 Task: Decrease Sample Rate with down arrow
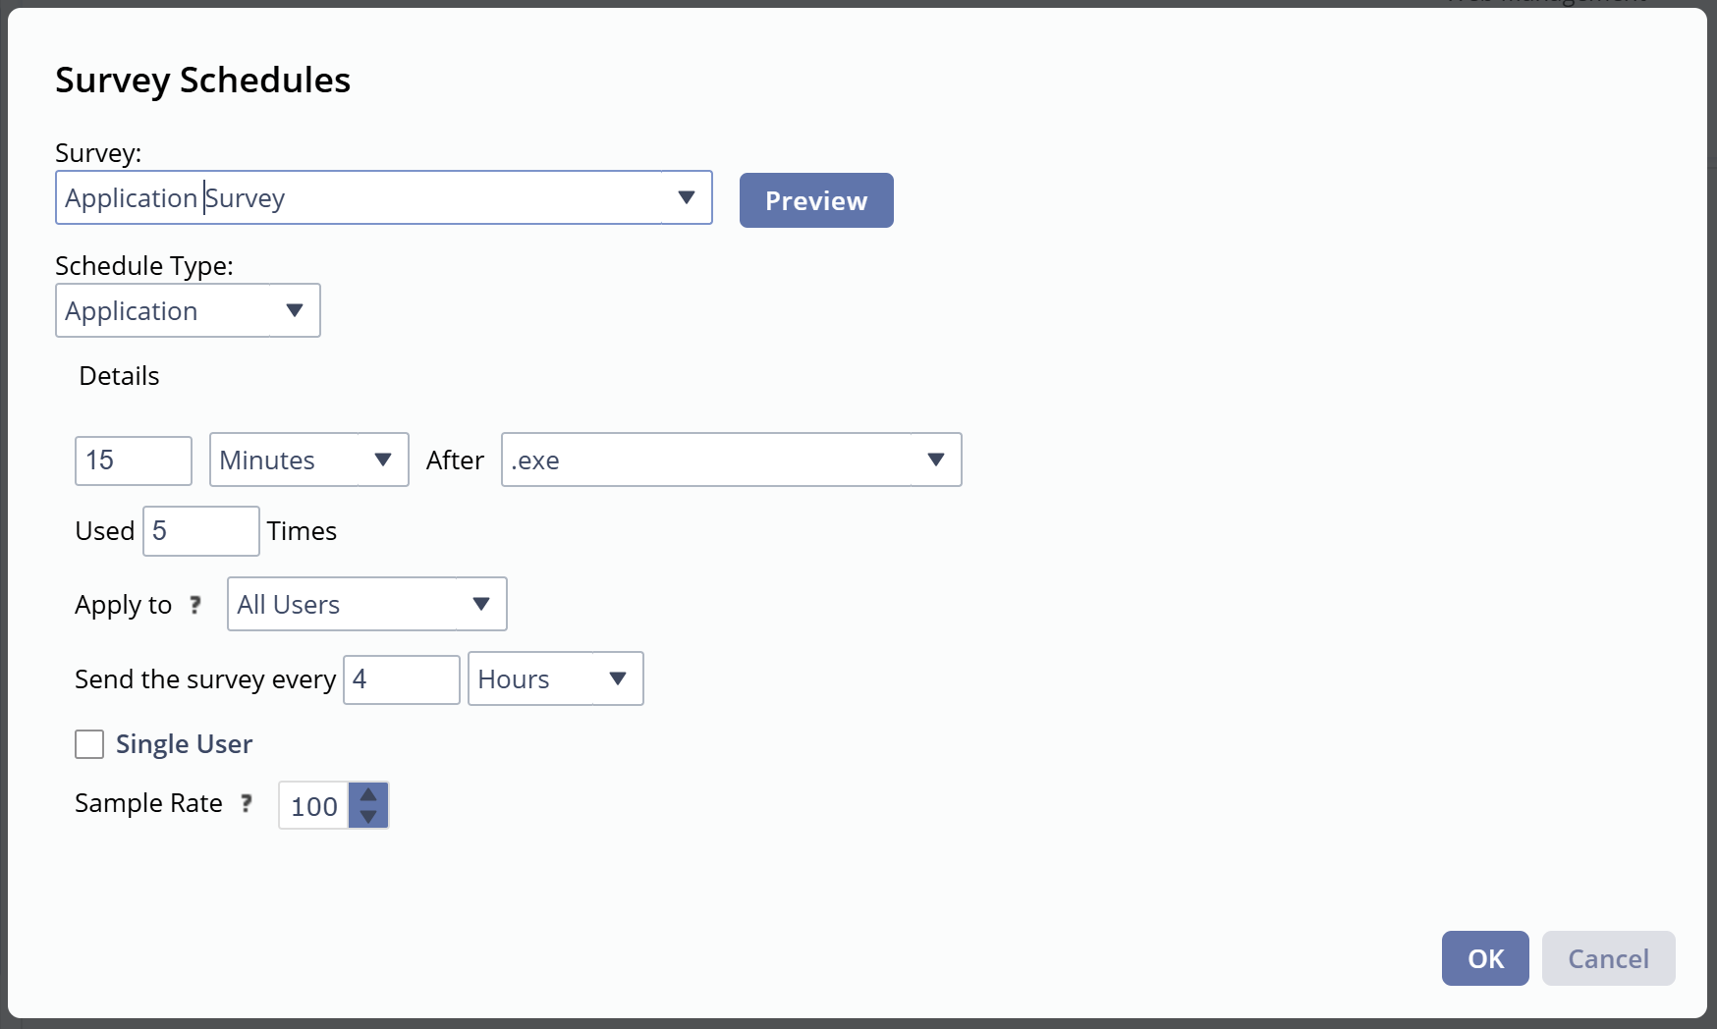point(368,817)
